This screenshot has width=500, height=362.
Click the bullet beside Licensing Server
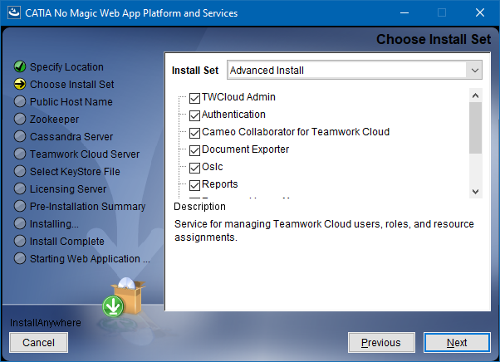20,189
